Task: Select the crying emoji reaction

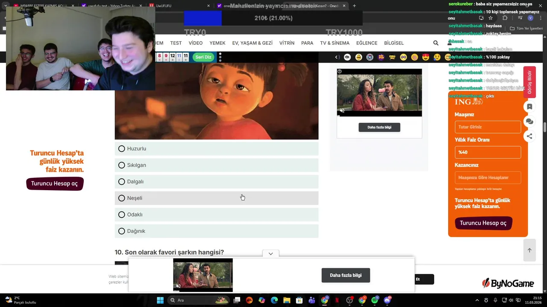Action: tap(437, 57)
